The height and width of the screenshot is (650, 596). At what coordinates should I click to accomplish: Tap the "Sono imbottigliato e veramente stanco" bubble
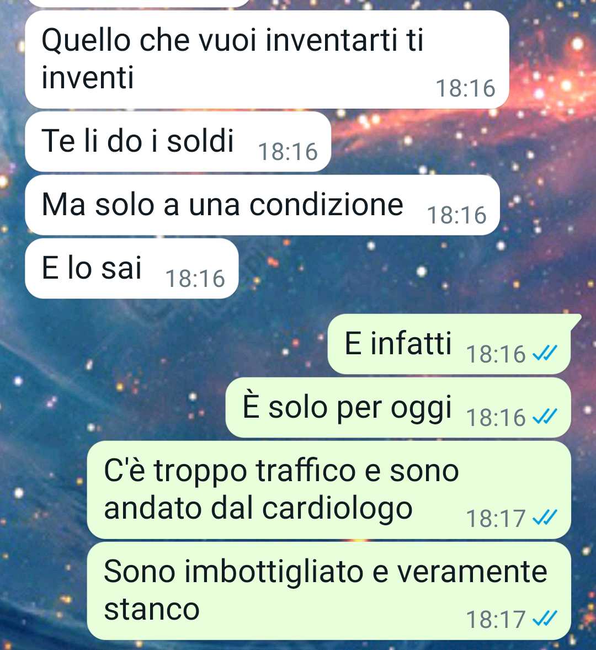click(329, 591)
